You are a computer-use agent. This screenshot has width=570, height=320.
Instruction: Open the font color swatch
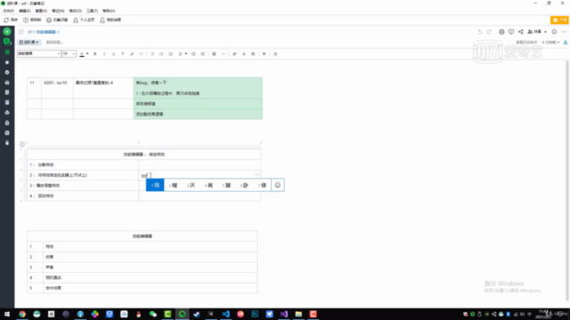(x=82, y=53)
